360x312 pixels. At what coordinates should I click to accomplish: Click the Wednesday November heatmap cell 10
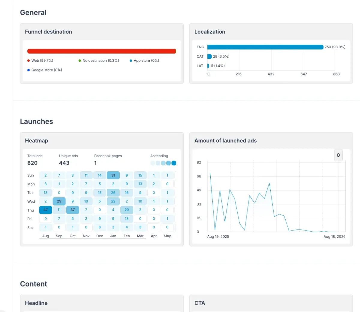86,201
